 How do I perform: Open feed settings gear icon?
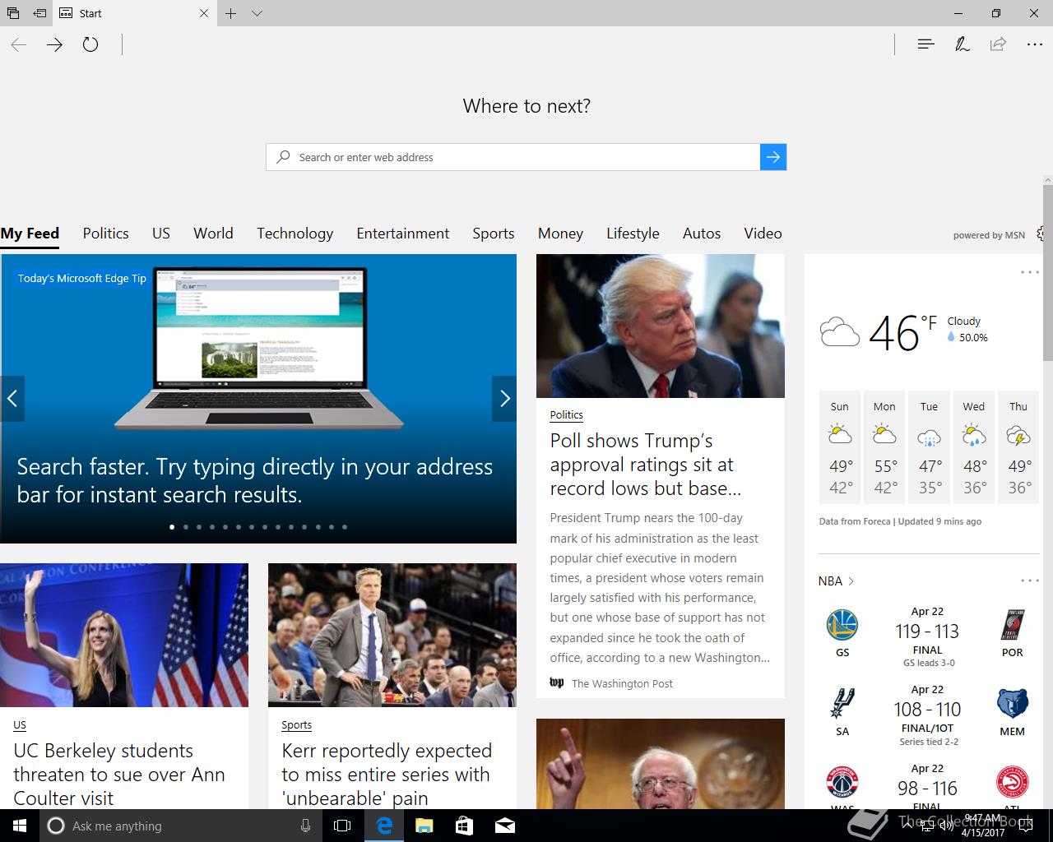click(x=1041, y=234)
